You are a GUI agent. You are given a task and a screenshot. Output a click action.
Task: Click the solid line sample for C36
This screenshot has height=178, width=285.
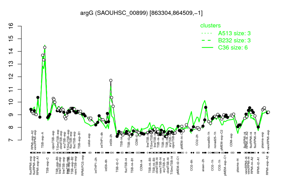click(x=207, y=48)
